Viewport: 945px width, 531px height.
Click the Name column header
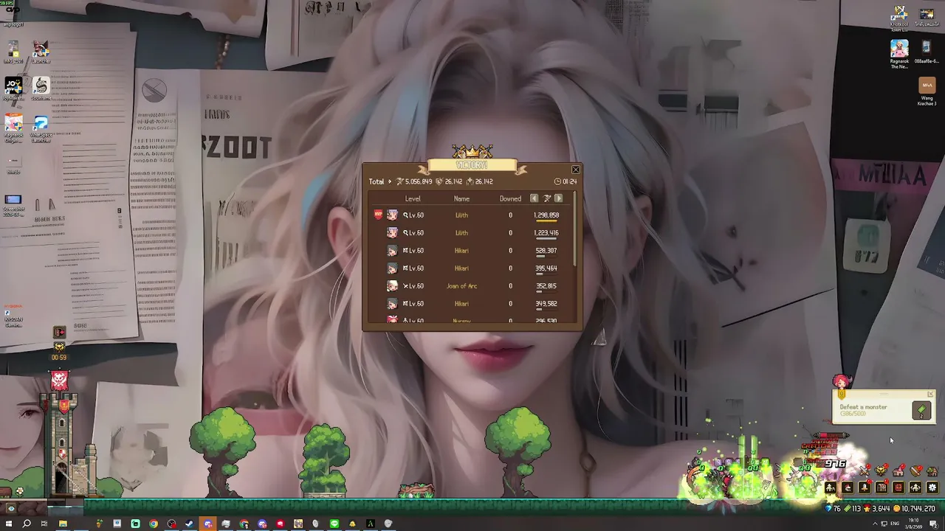(x=461, y=198)
